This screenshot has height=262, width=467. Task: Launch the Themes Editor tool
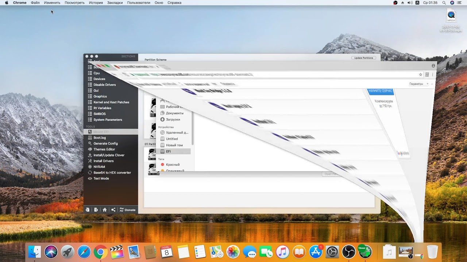click(x=104, y=149)
